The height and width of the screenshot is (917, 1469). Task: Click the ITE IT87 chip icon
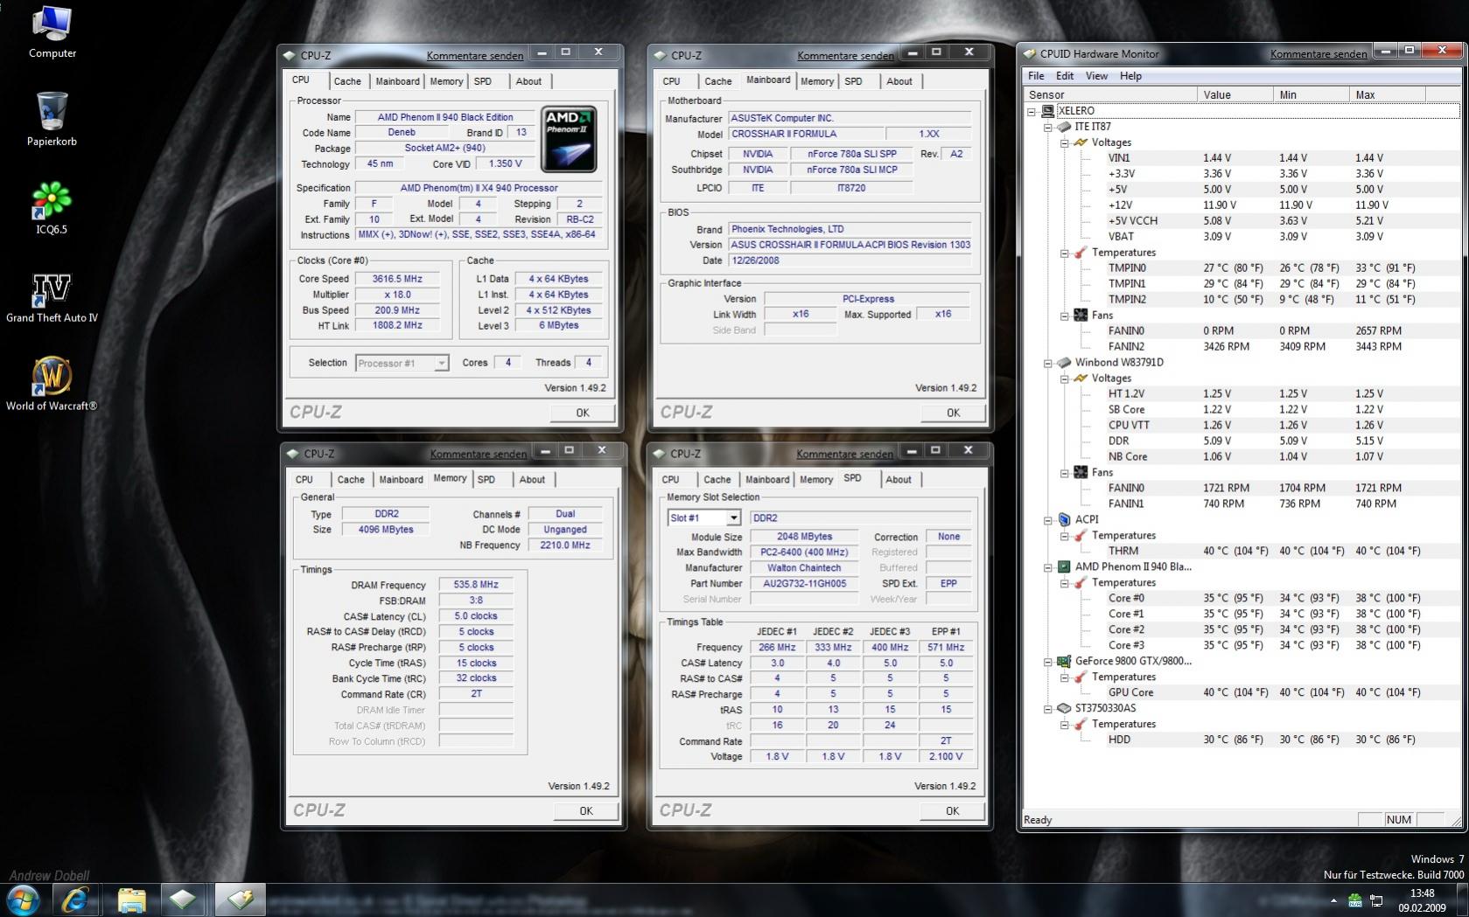[x=1065, y=127]
